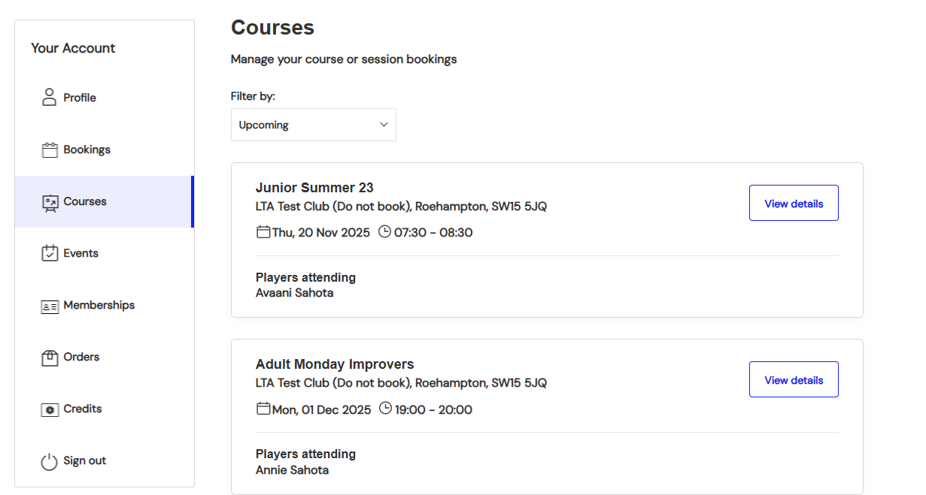Click the Sign out power icon
The width and height of the screenshot is (926, 495).
[x=50, y=461]
